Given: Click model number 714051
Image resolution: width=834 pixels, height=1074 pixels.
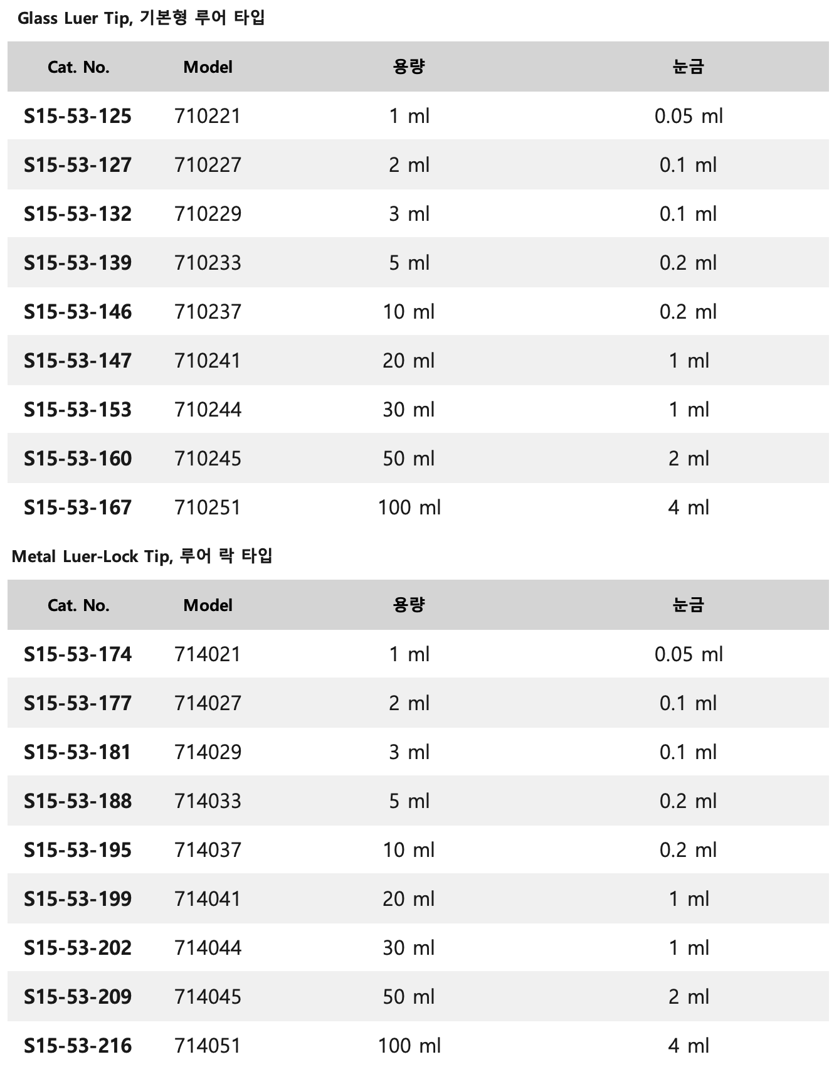Looking at the screenshot, I should click(x=208, y=1046).
